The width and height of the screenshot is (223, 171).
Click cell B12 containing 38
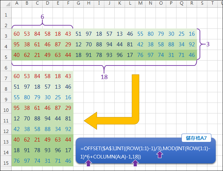pyautogui.click(x=27, y=129)
